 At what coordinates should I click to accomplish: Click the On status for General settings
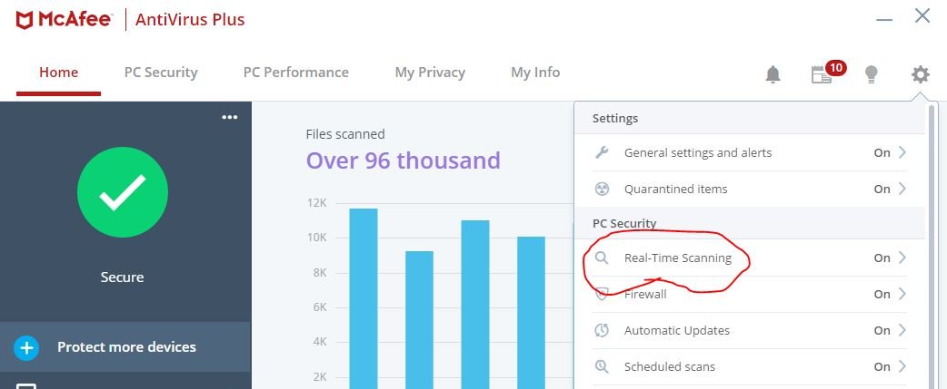882,152
